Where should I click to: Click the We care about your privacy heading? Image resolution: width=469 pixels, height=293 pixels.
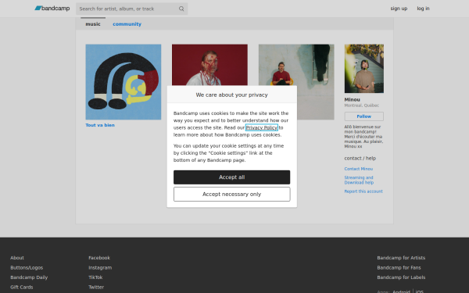(232, 95)
